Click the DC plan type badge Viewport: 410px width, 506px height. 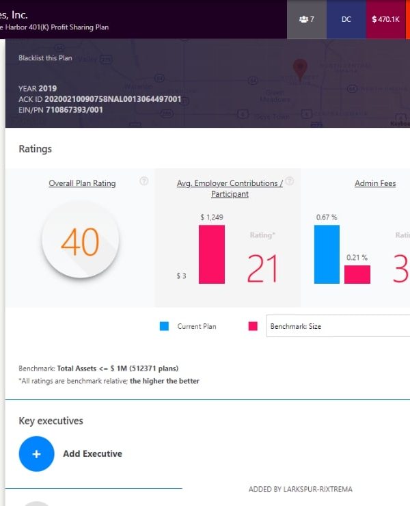click(346, 19)
